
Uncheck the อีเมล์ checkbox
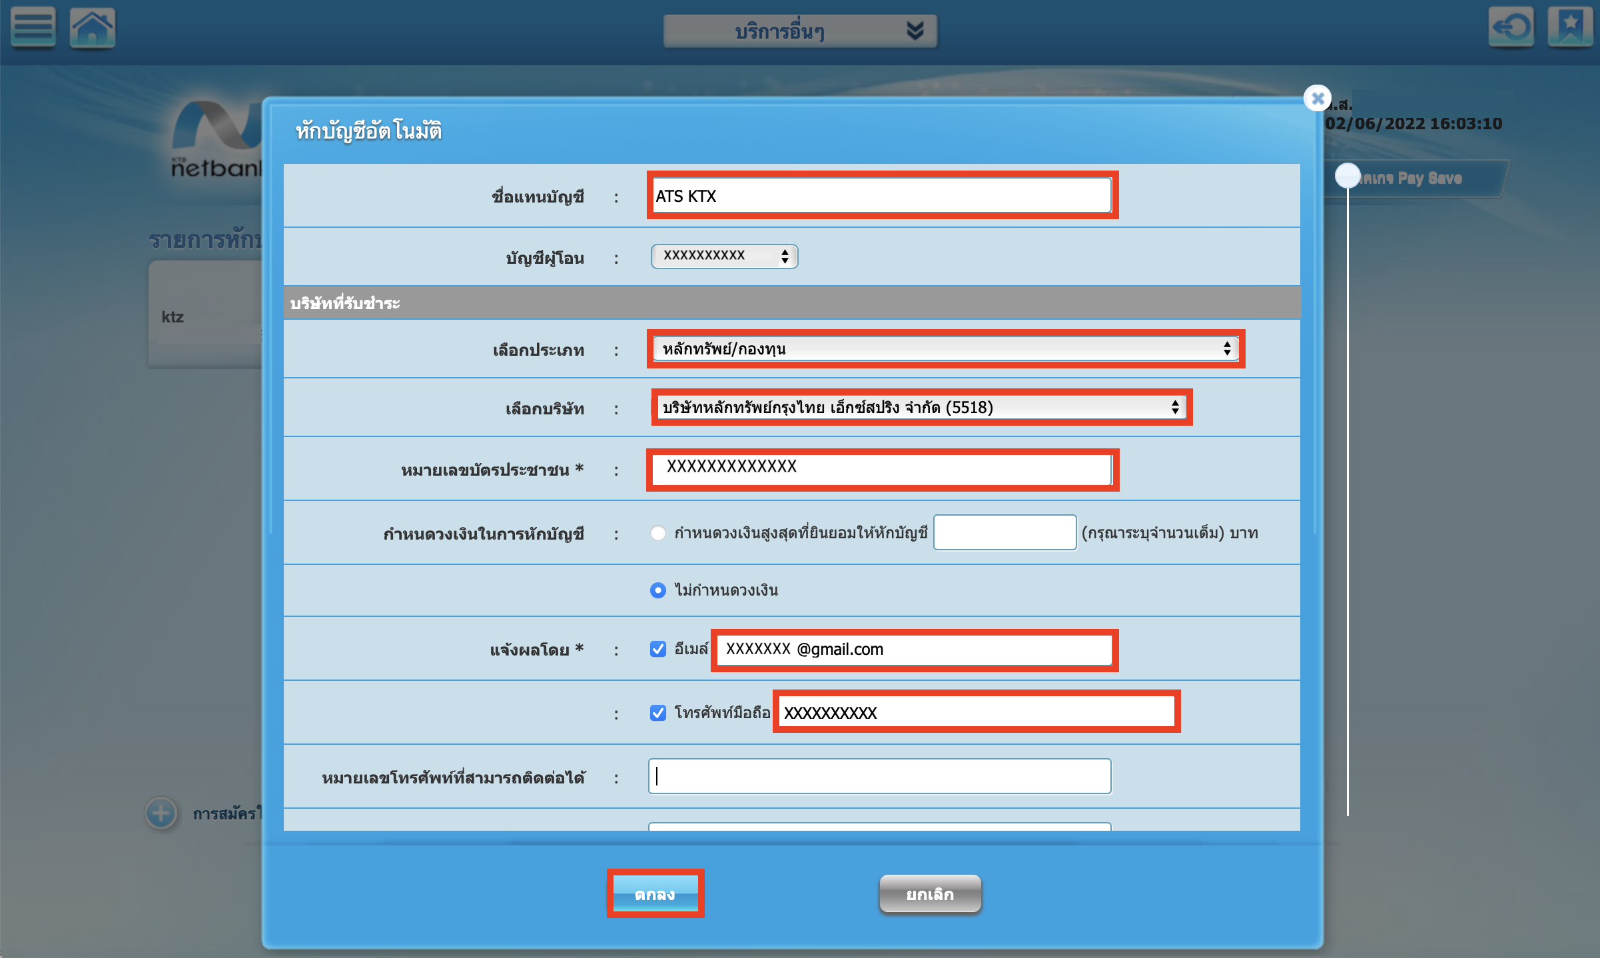[x=658, y=649]
